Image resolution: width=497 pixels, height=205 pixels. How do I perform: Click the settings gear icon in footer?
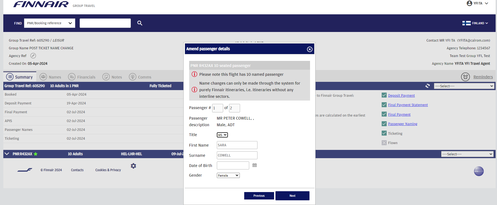point(133,166)
